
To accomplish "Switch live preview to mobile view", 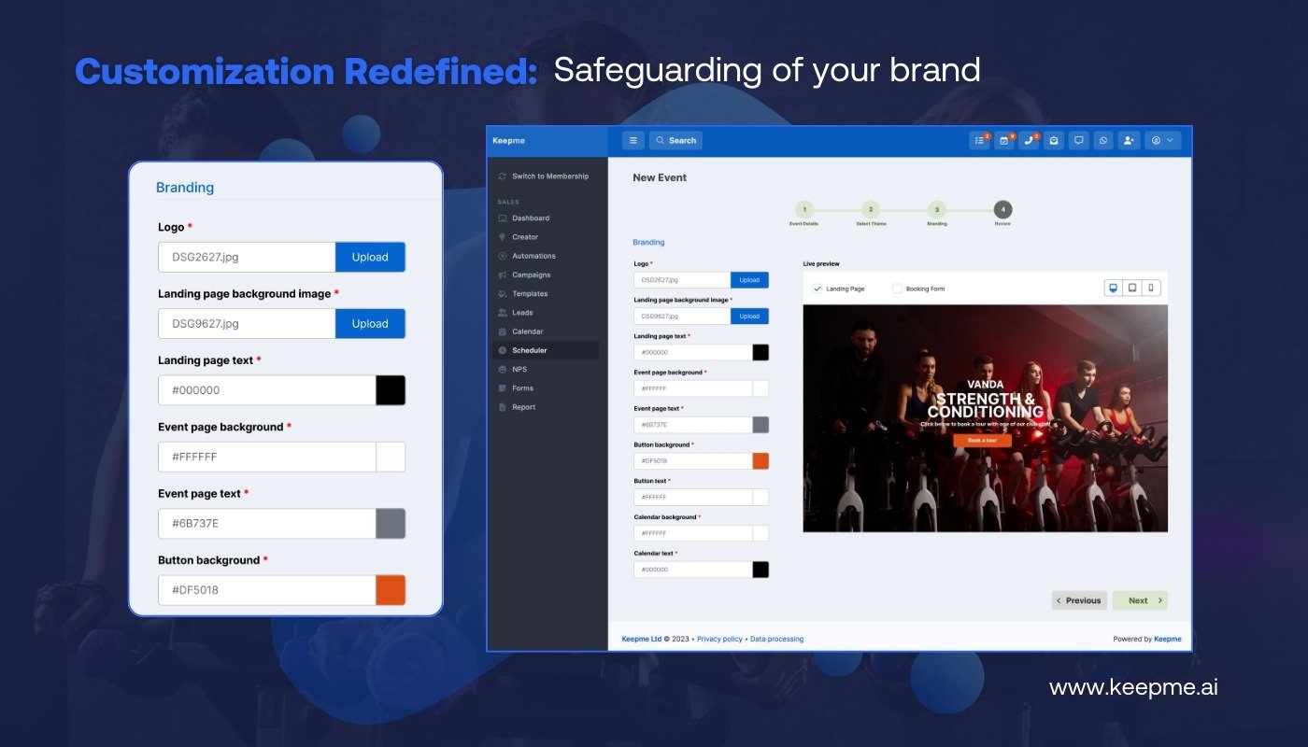I will 1150,289.
